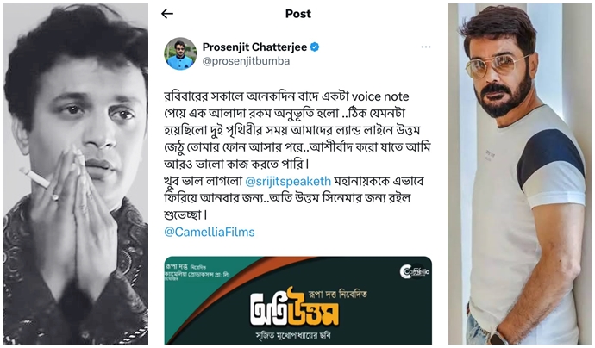This screenshot has height=348, width=595.
Task: Click the Camellia logo on the poster
Action: [x=414, y=271]
